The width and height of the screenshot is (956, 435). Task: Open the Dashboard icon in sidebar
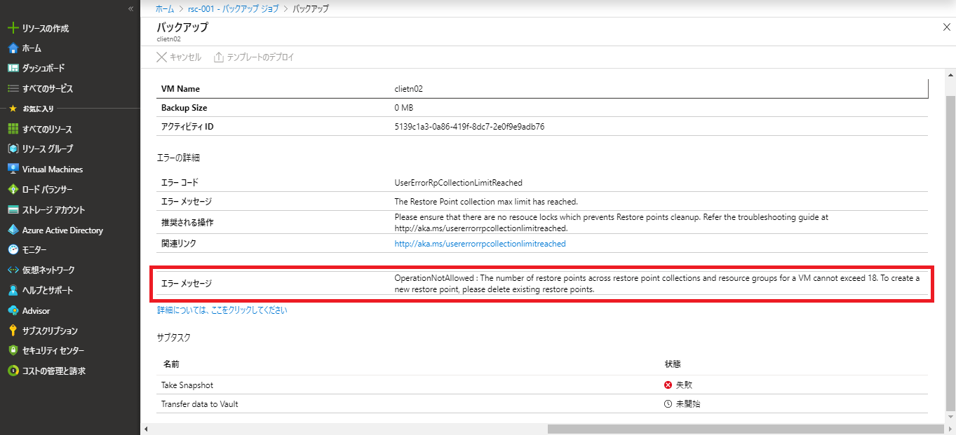(13, 69)
